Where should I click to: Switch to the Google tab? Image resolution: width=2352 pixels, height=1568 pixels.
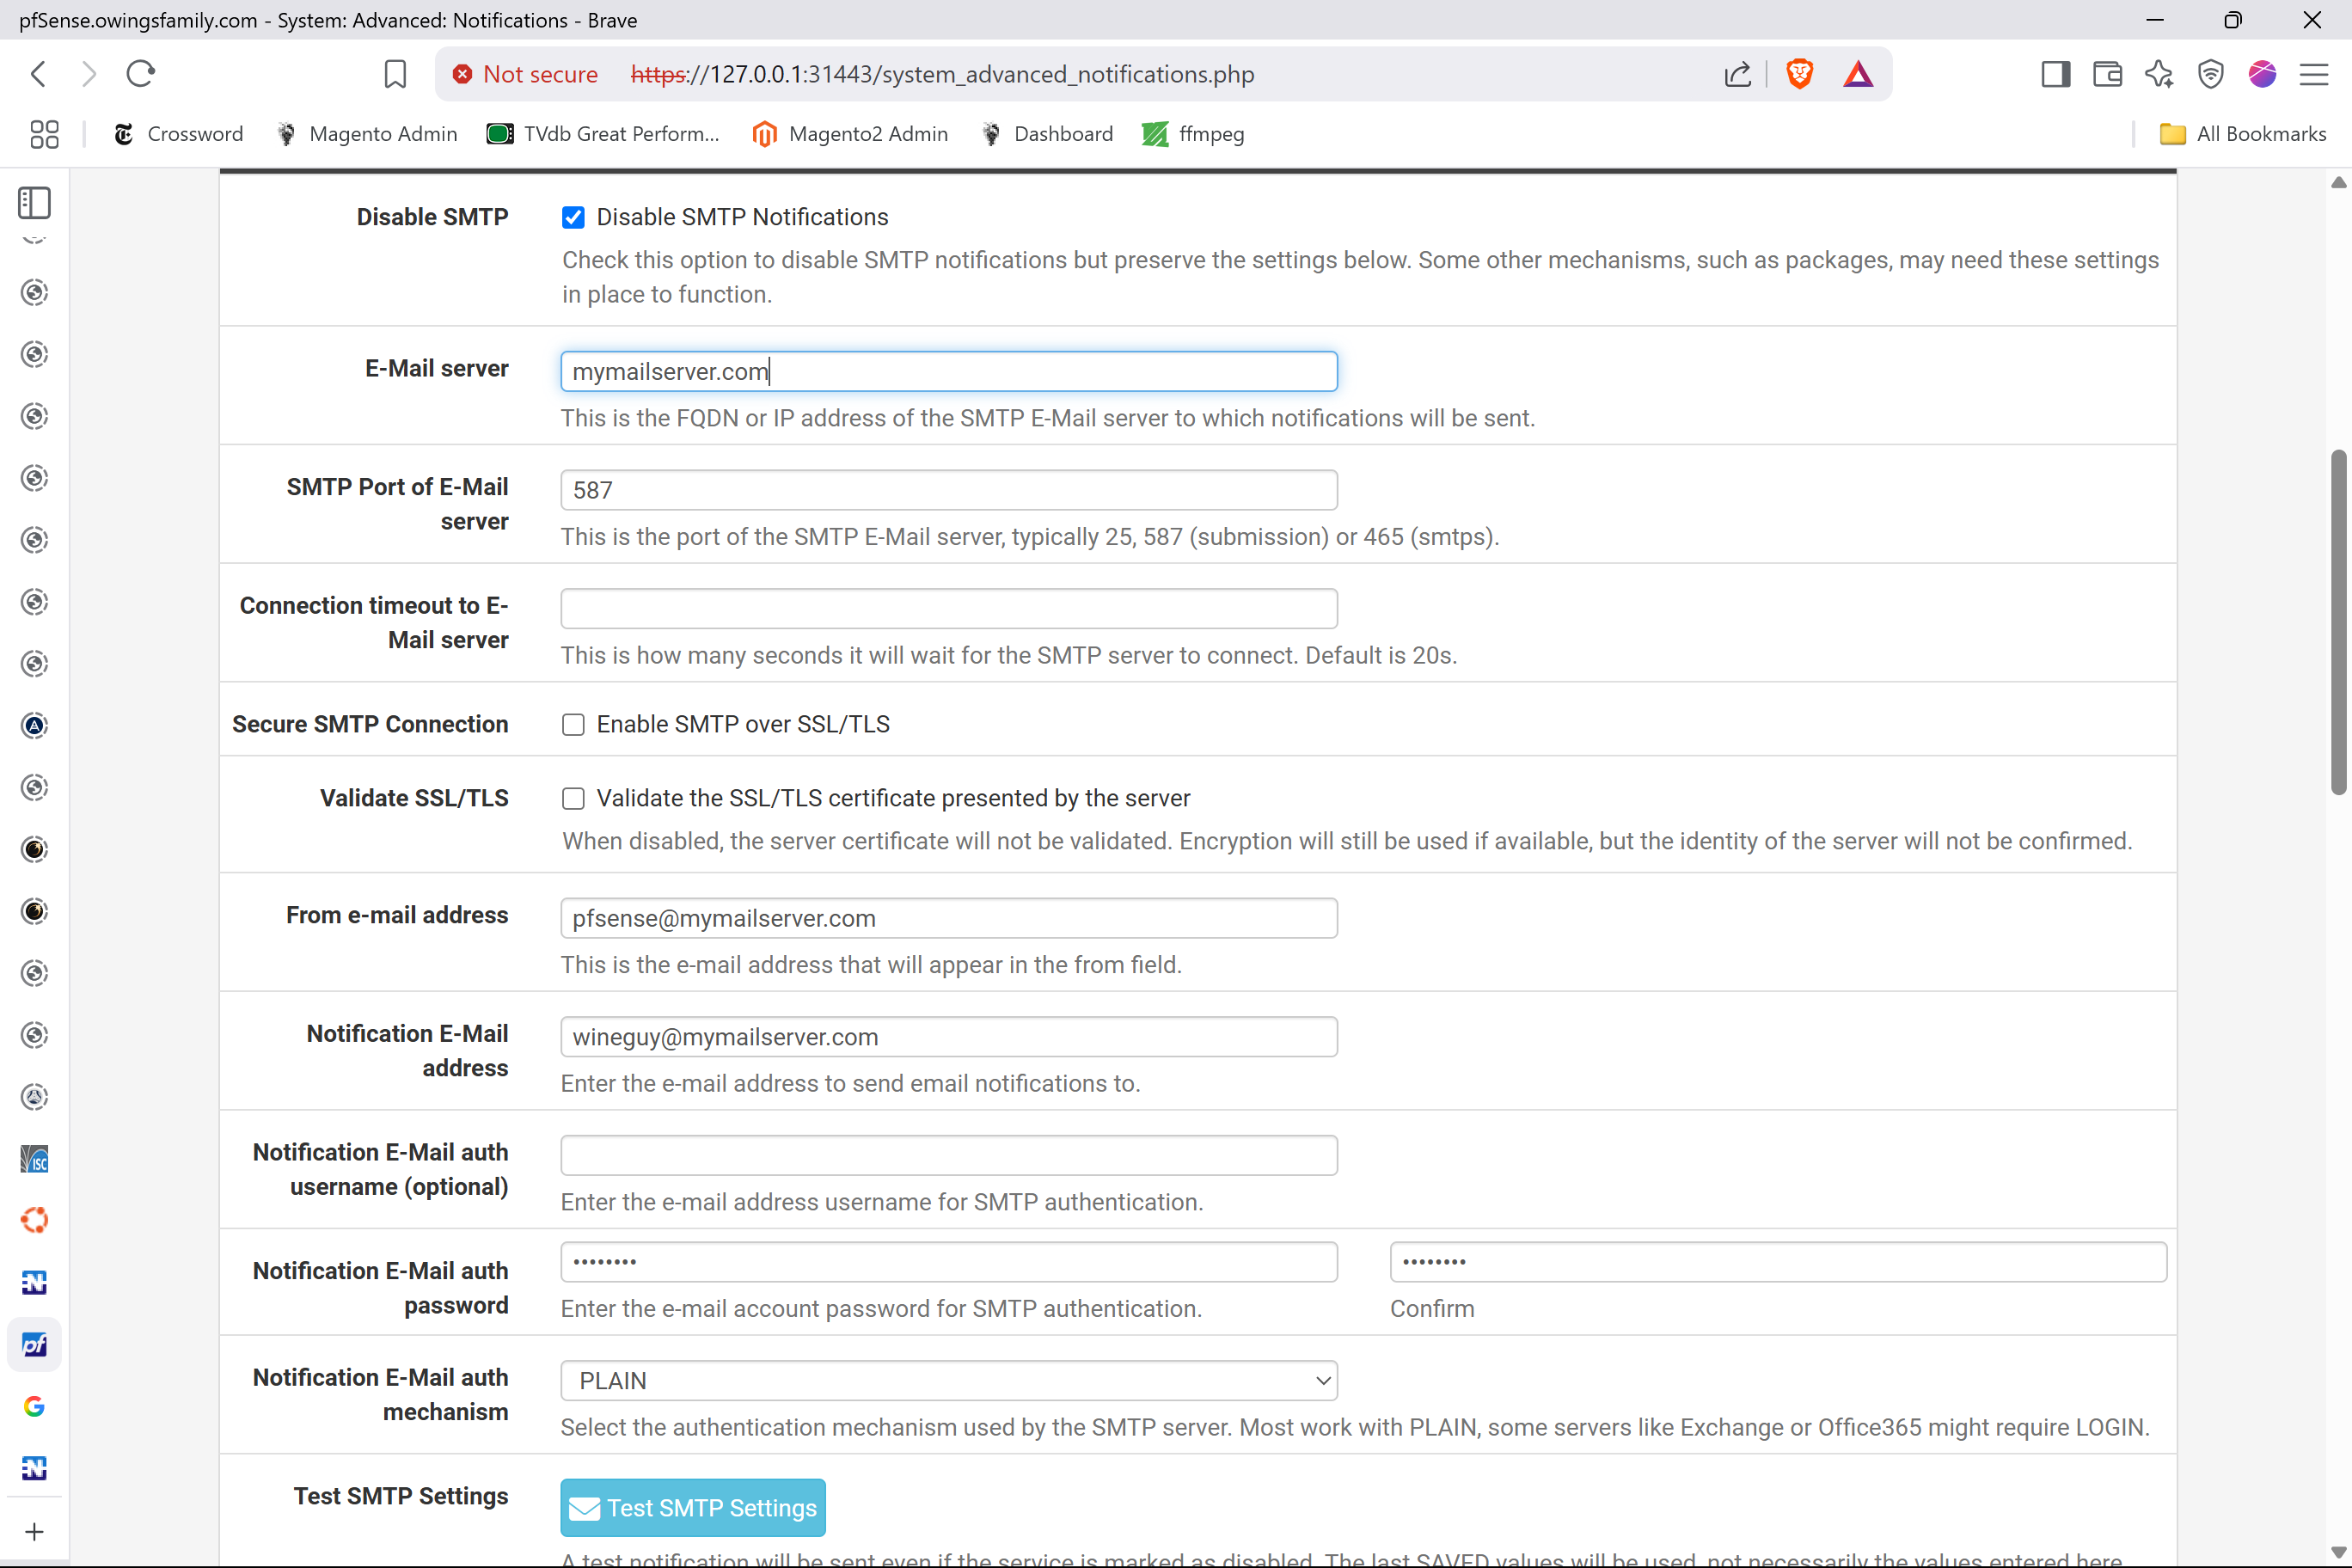(x=35, y=1407)
